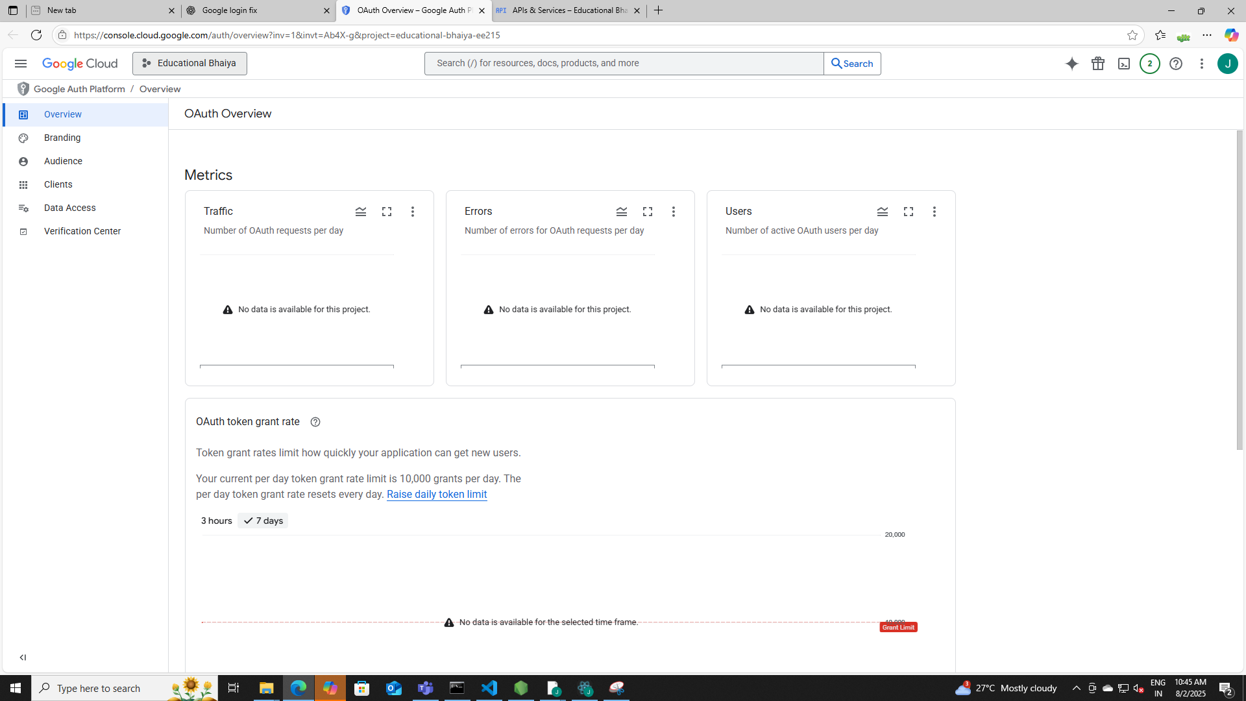Viewport: 1246px width, 701px height.
Task: Focus the resources search field
Action: click(x=623, y=64)
